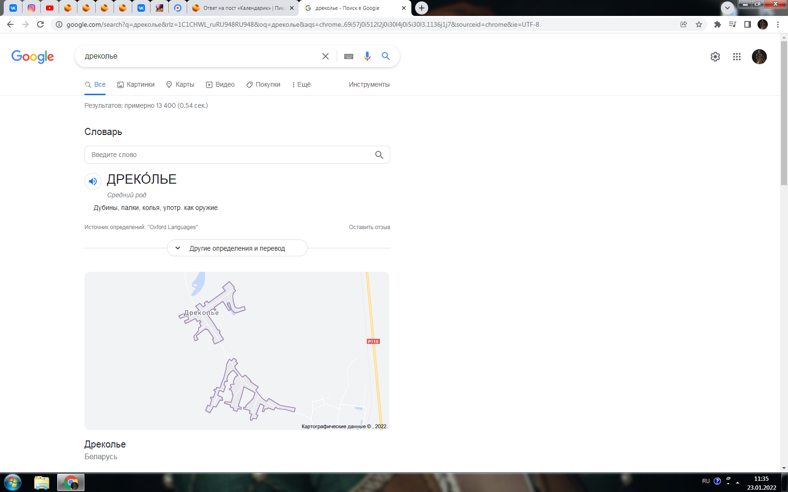Image resolution: width=788 pixels, height=492 pixels.
Task: Open the Chrome profile avatar in toolbar
Action: pyautogui.click(x=763, y=24)
